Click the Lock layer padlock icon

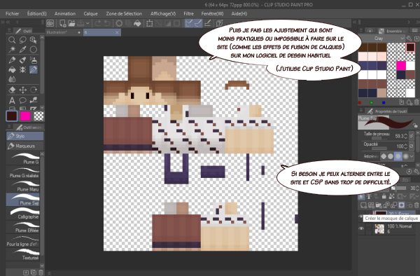[x=384, y=196]
